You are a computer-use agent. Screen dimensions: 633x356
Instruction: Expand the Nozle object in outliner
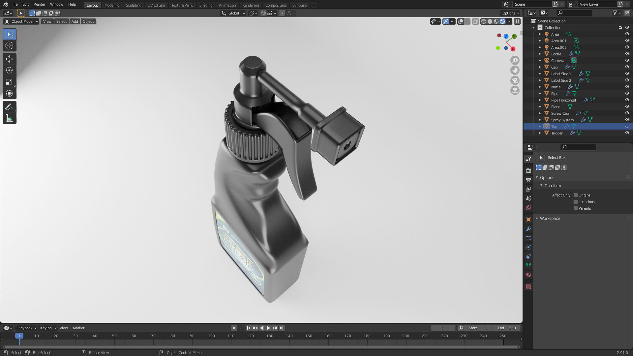tap(540, 87)
